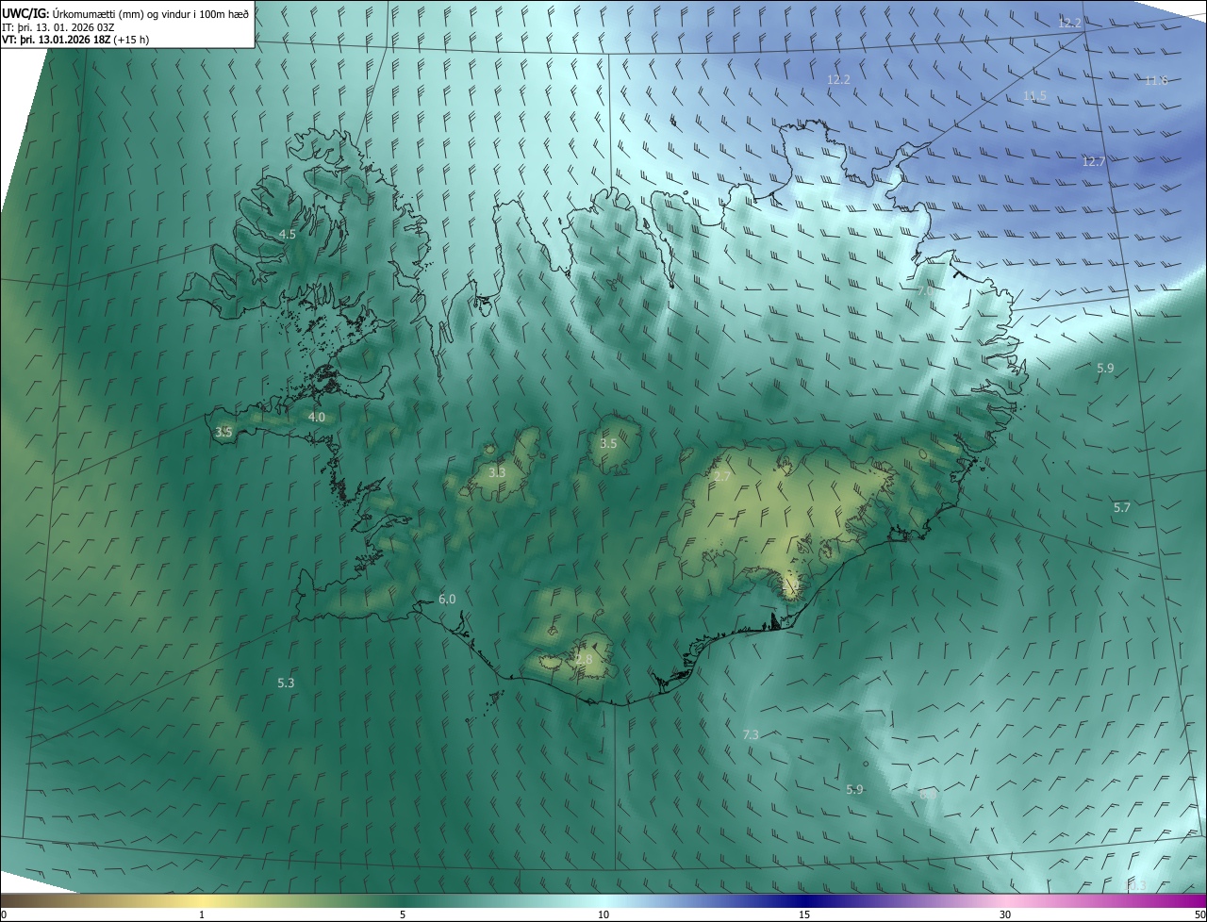This screenshot has width=1207, height=922.
Task: Click the 4.0 precipitation value label
Action: point(316,417)
